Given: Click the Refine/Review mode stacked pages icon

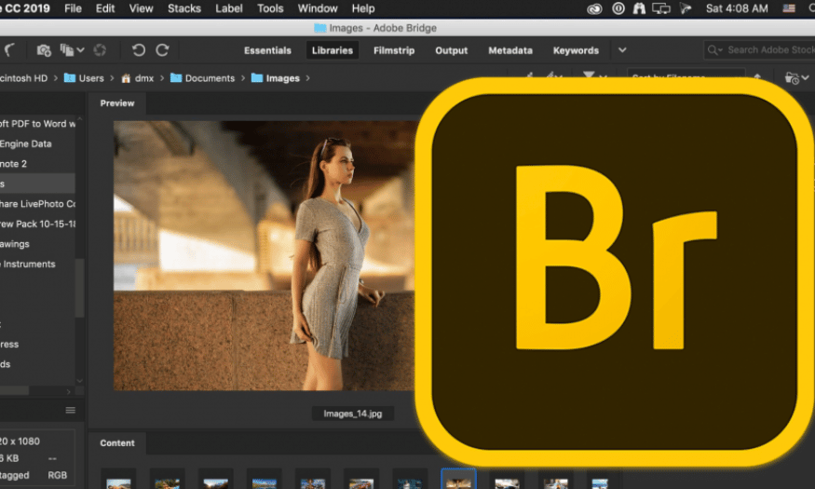Looking at the screenshot, I should 66,50.
